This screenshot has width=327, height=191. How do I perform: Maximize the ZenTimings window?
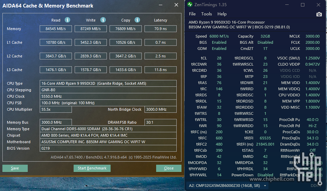pyautogui.click(x=303, y=5)
